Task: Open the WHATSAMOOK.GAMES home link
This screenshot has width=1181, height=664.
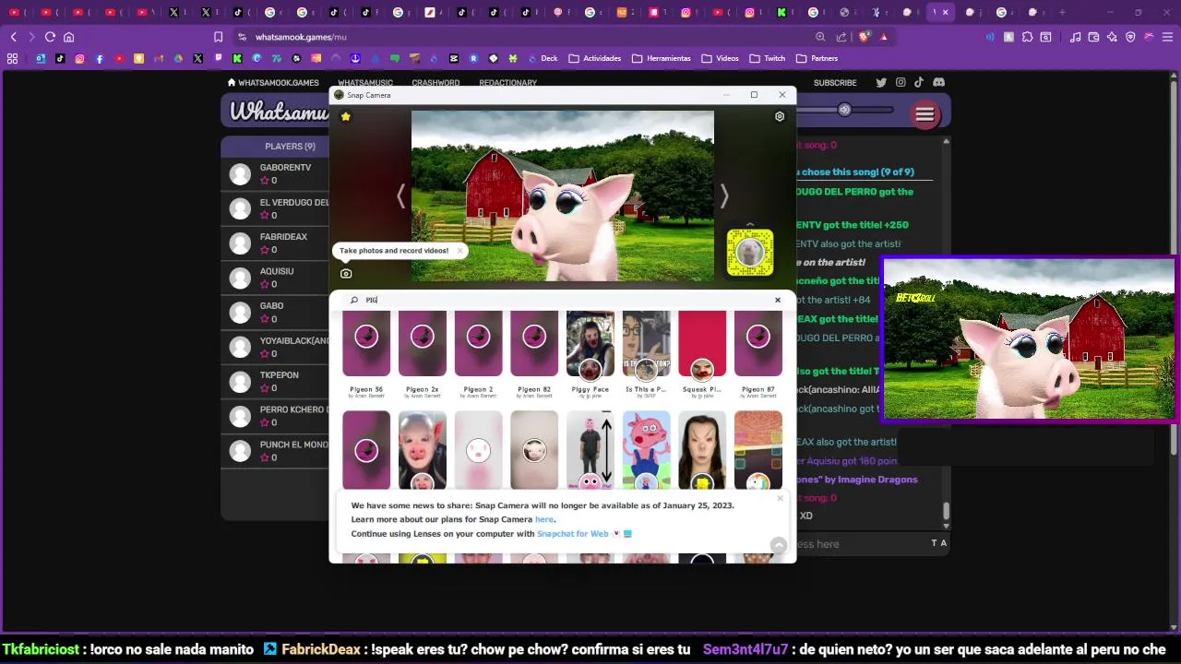Action: pos(273,83)
